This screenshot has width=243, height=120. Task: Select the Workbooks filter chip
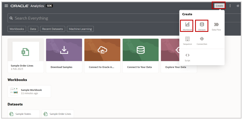pos(17,29)
